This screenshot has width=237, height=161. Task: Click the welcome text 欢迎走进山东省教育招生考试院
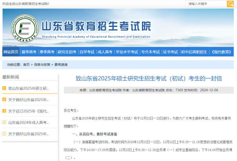(26, 4)
